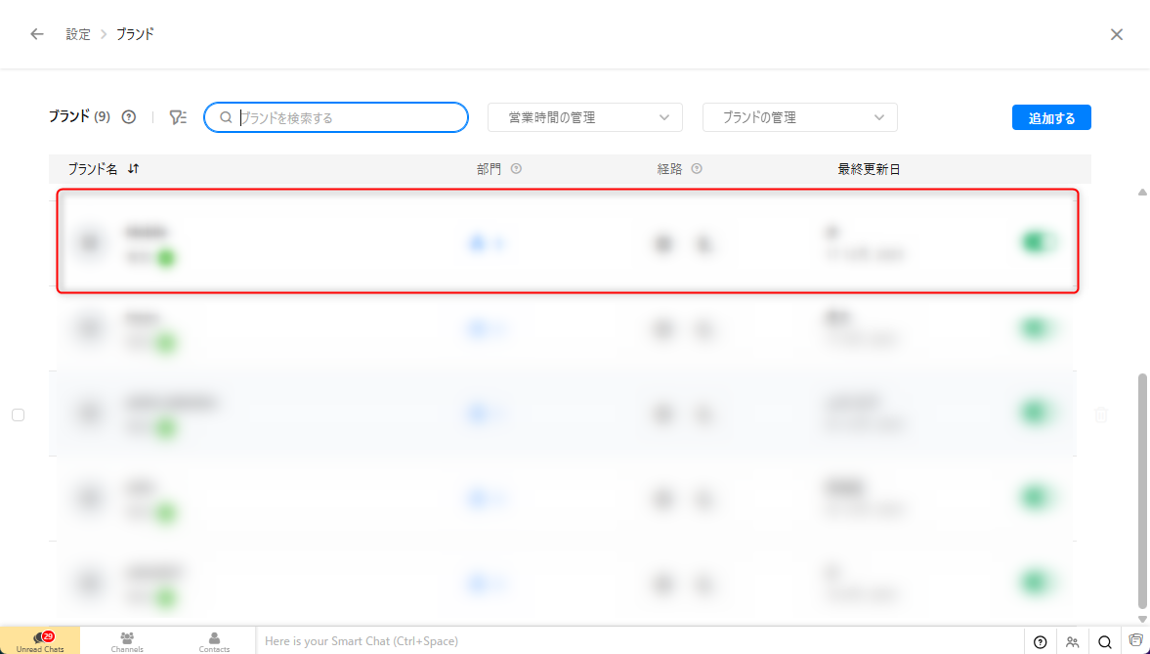The height and width of the screenshot is (654, 1150).
Task: Open the Unread Chats tab
Action: coord(40,641)
